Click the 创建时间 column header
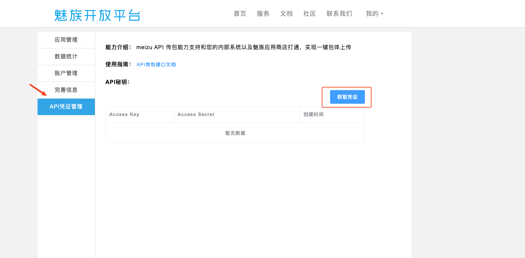Viewport: 525px width, 258px height. tap(313, 115)
